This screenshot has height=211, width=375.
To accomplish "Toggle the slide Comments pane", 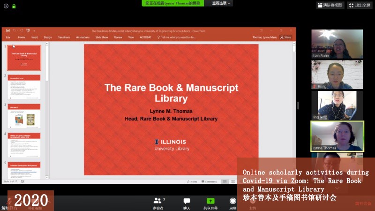I will click(209, 181).
